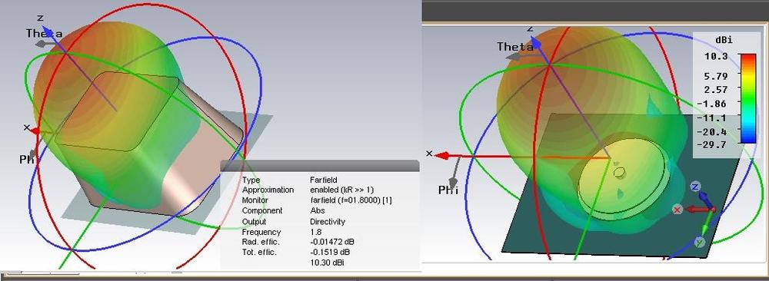Viewport: 769px width, 281px height.
Task: Click the 'Type' label in info box
Action: click(251, 180)
